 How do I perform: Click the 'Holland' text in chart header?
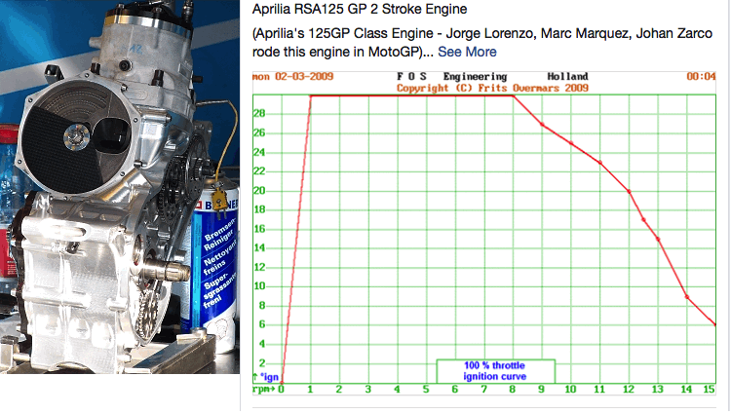coord(567,76)
